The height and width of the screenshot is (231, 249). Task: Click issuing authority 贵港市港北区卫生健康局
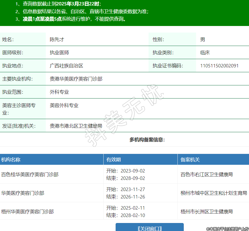click(x=76, y=126)
